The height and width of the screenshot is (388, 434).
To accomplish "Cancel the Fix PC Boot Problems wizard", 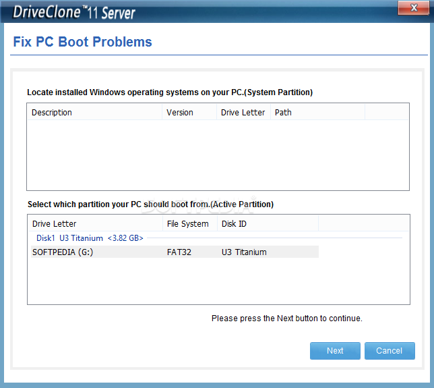I will [x=390, y=351].
